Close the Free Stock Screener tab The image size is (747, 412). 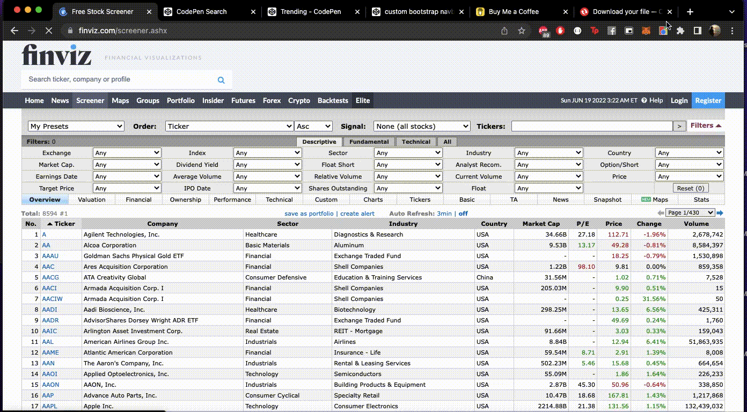149,11
